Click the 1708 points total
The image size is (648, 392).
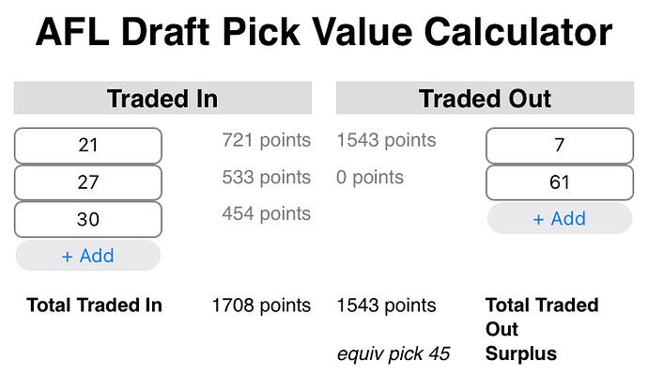(260, 306)
